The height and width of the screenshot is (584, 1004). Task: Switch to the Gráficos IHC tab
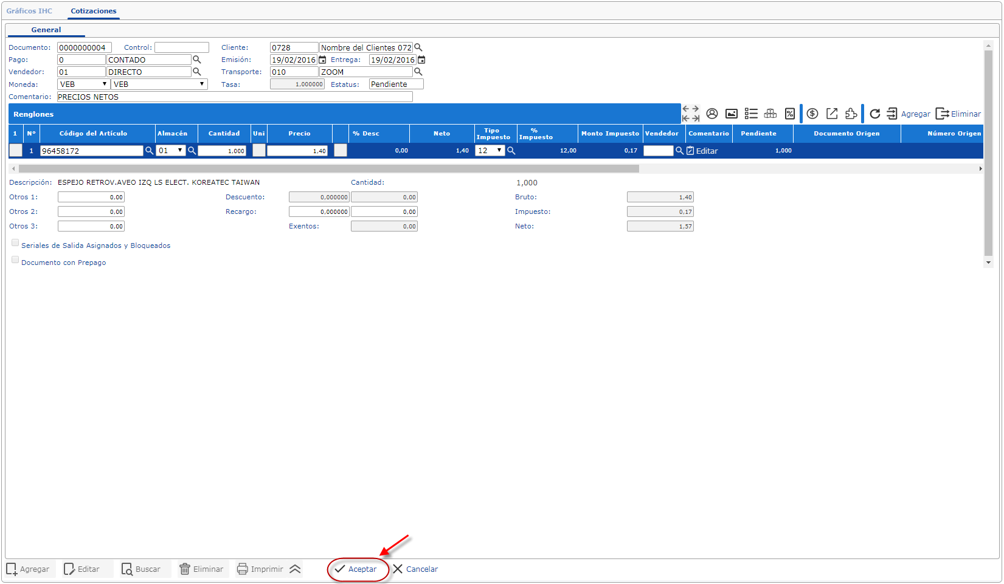click(x=29, y=11)
